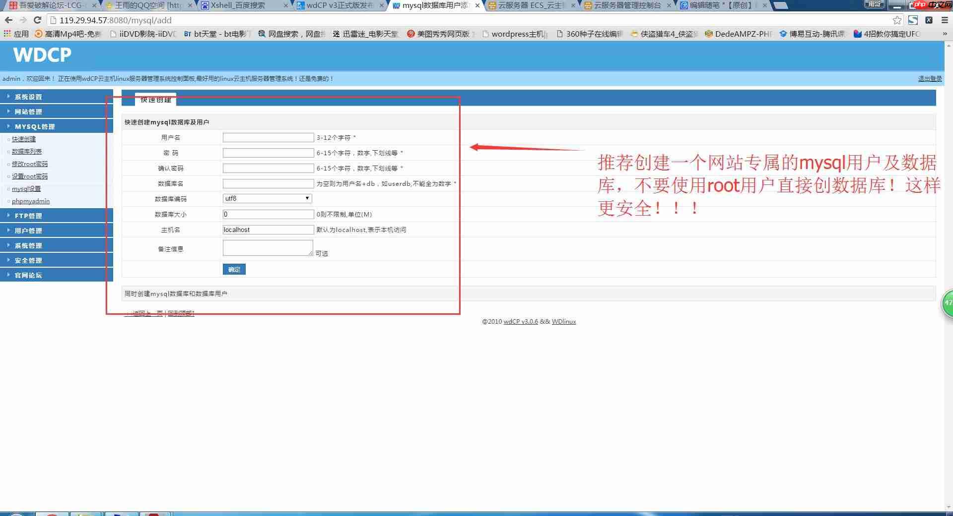Viewport: 953px width, 516px height.
Task: Expand the 网站管理 sidebar section
Action: (28, 111)
